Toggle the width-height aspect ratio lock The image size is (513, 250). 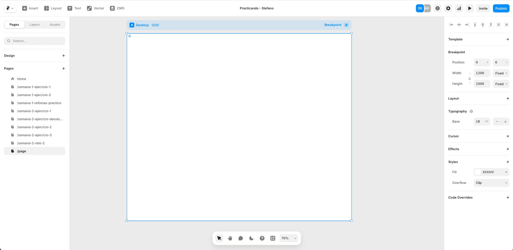point(470,78)
